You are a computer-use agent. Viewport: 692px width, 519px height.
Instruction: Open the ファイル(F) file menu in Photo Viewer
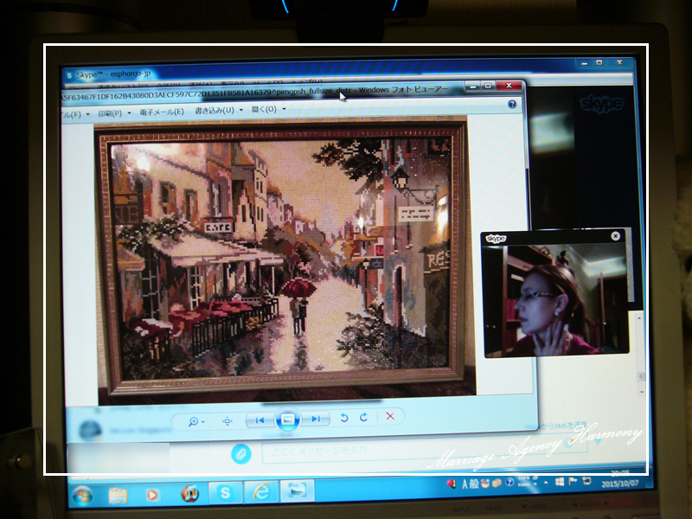pyautogui.click(x=76, y=114)
